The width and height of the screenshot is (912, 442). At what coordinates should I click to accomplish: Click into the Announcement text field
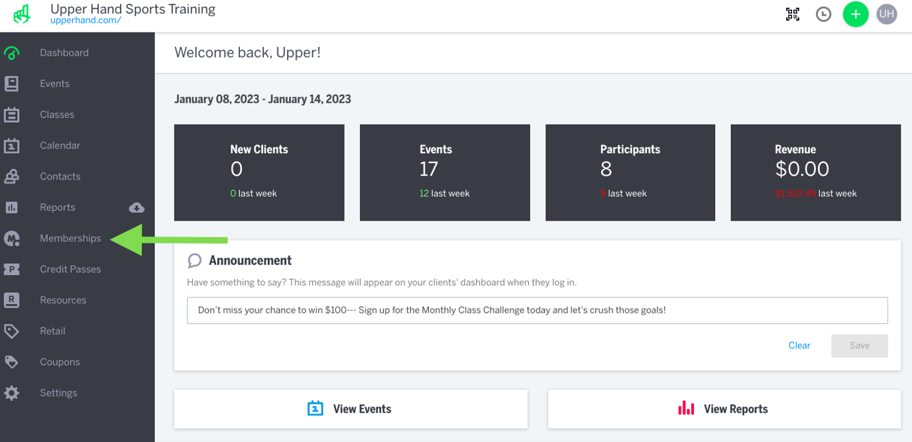pyautogui.click(x=537, y=310)
